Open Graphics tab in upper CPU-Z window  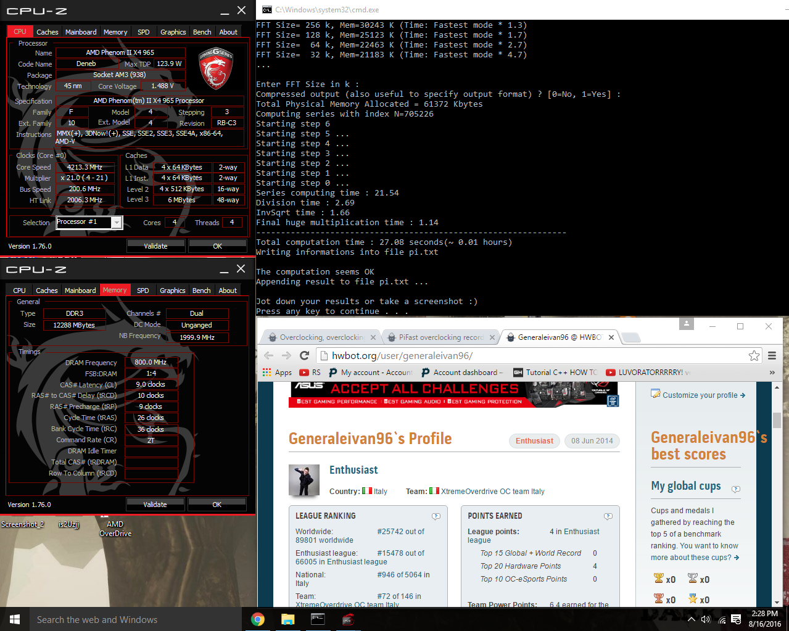coord(173,32)
